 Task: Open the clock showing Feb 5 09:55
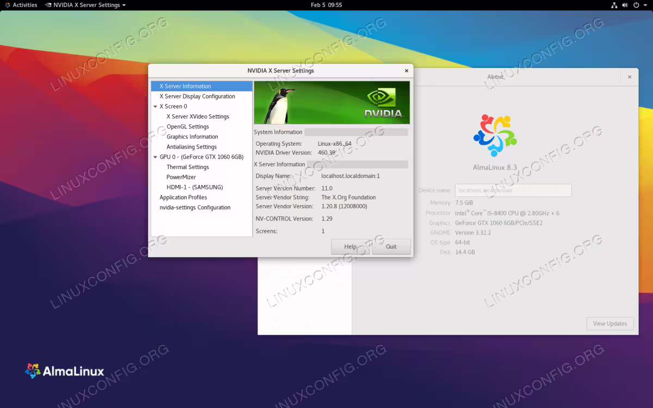(326, 5)
